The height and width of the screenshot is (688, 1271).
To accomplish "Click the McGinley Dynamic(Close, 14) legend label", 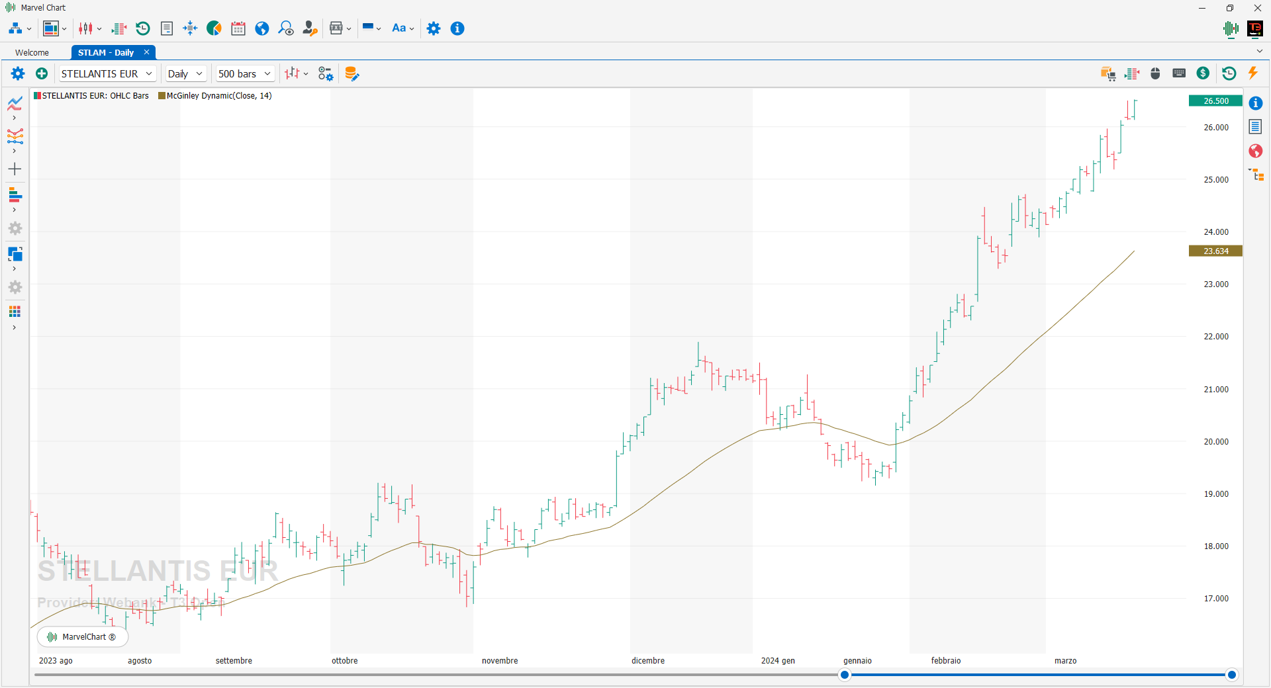I will click(219, 96).
